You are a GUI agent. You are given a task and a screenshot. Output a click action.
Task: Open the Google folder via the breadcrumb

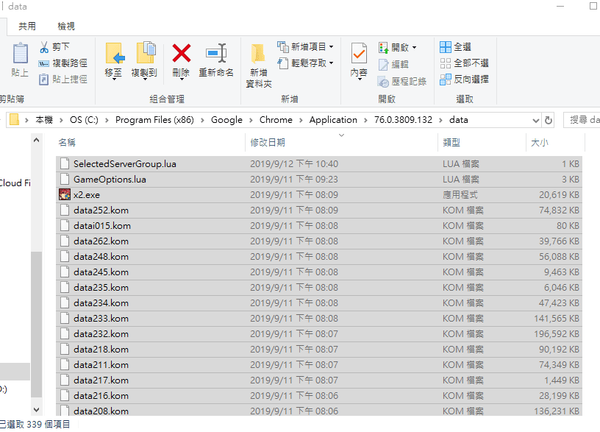[226, 119]
